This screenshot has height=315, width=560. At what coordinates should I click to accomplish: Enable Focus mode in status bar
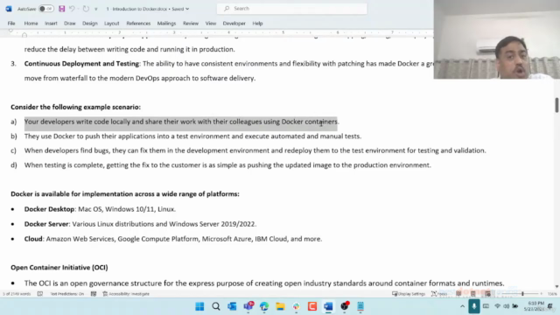pyautogui.click(x=439, y=294)
